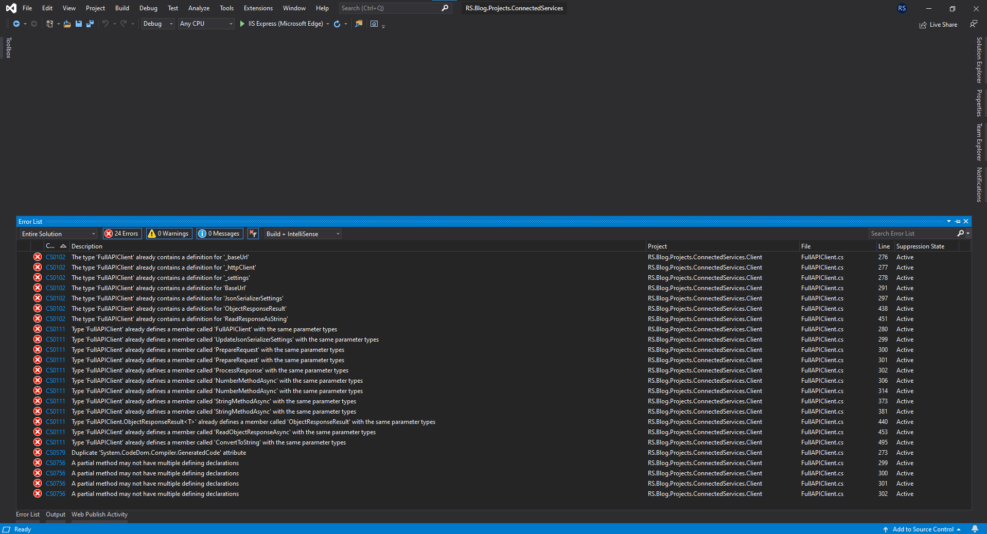Click the Live Share icon
987x534 pixels.
coord(923,25)
